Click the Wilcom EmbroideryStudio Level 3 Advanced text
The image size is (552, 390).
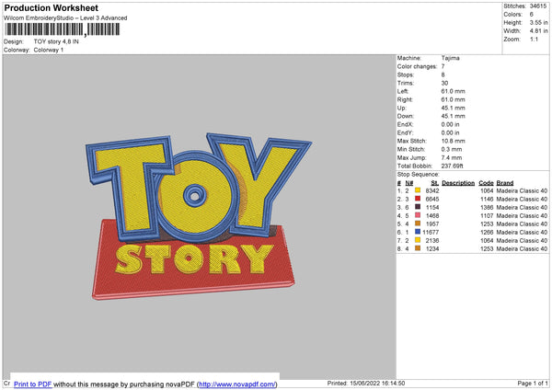(65, 18)
